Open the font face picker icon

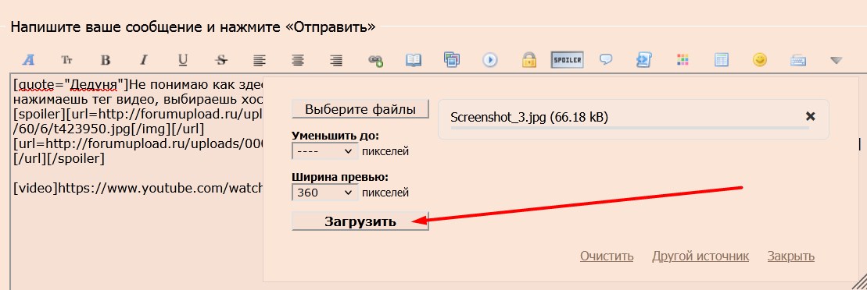point(29,59)
